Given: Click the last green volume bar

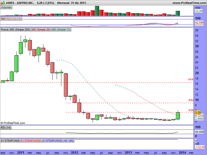Looking at the screenshot, I should point(178,13).
